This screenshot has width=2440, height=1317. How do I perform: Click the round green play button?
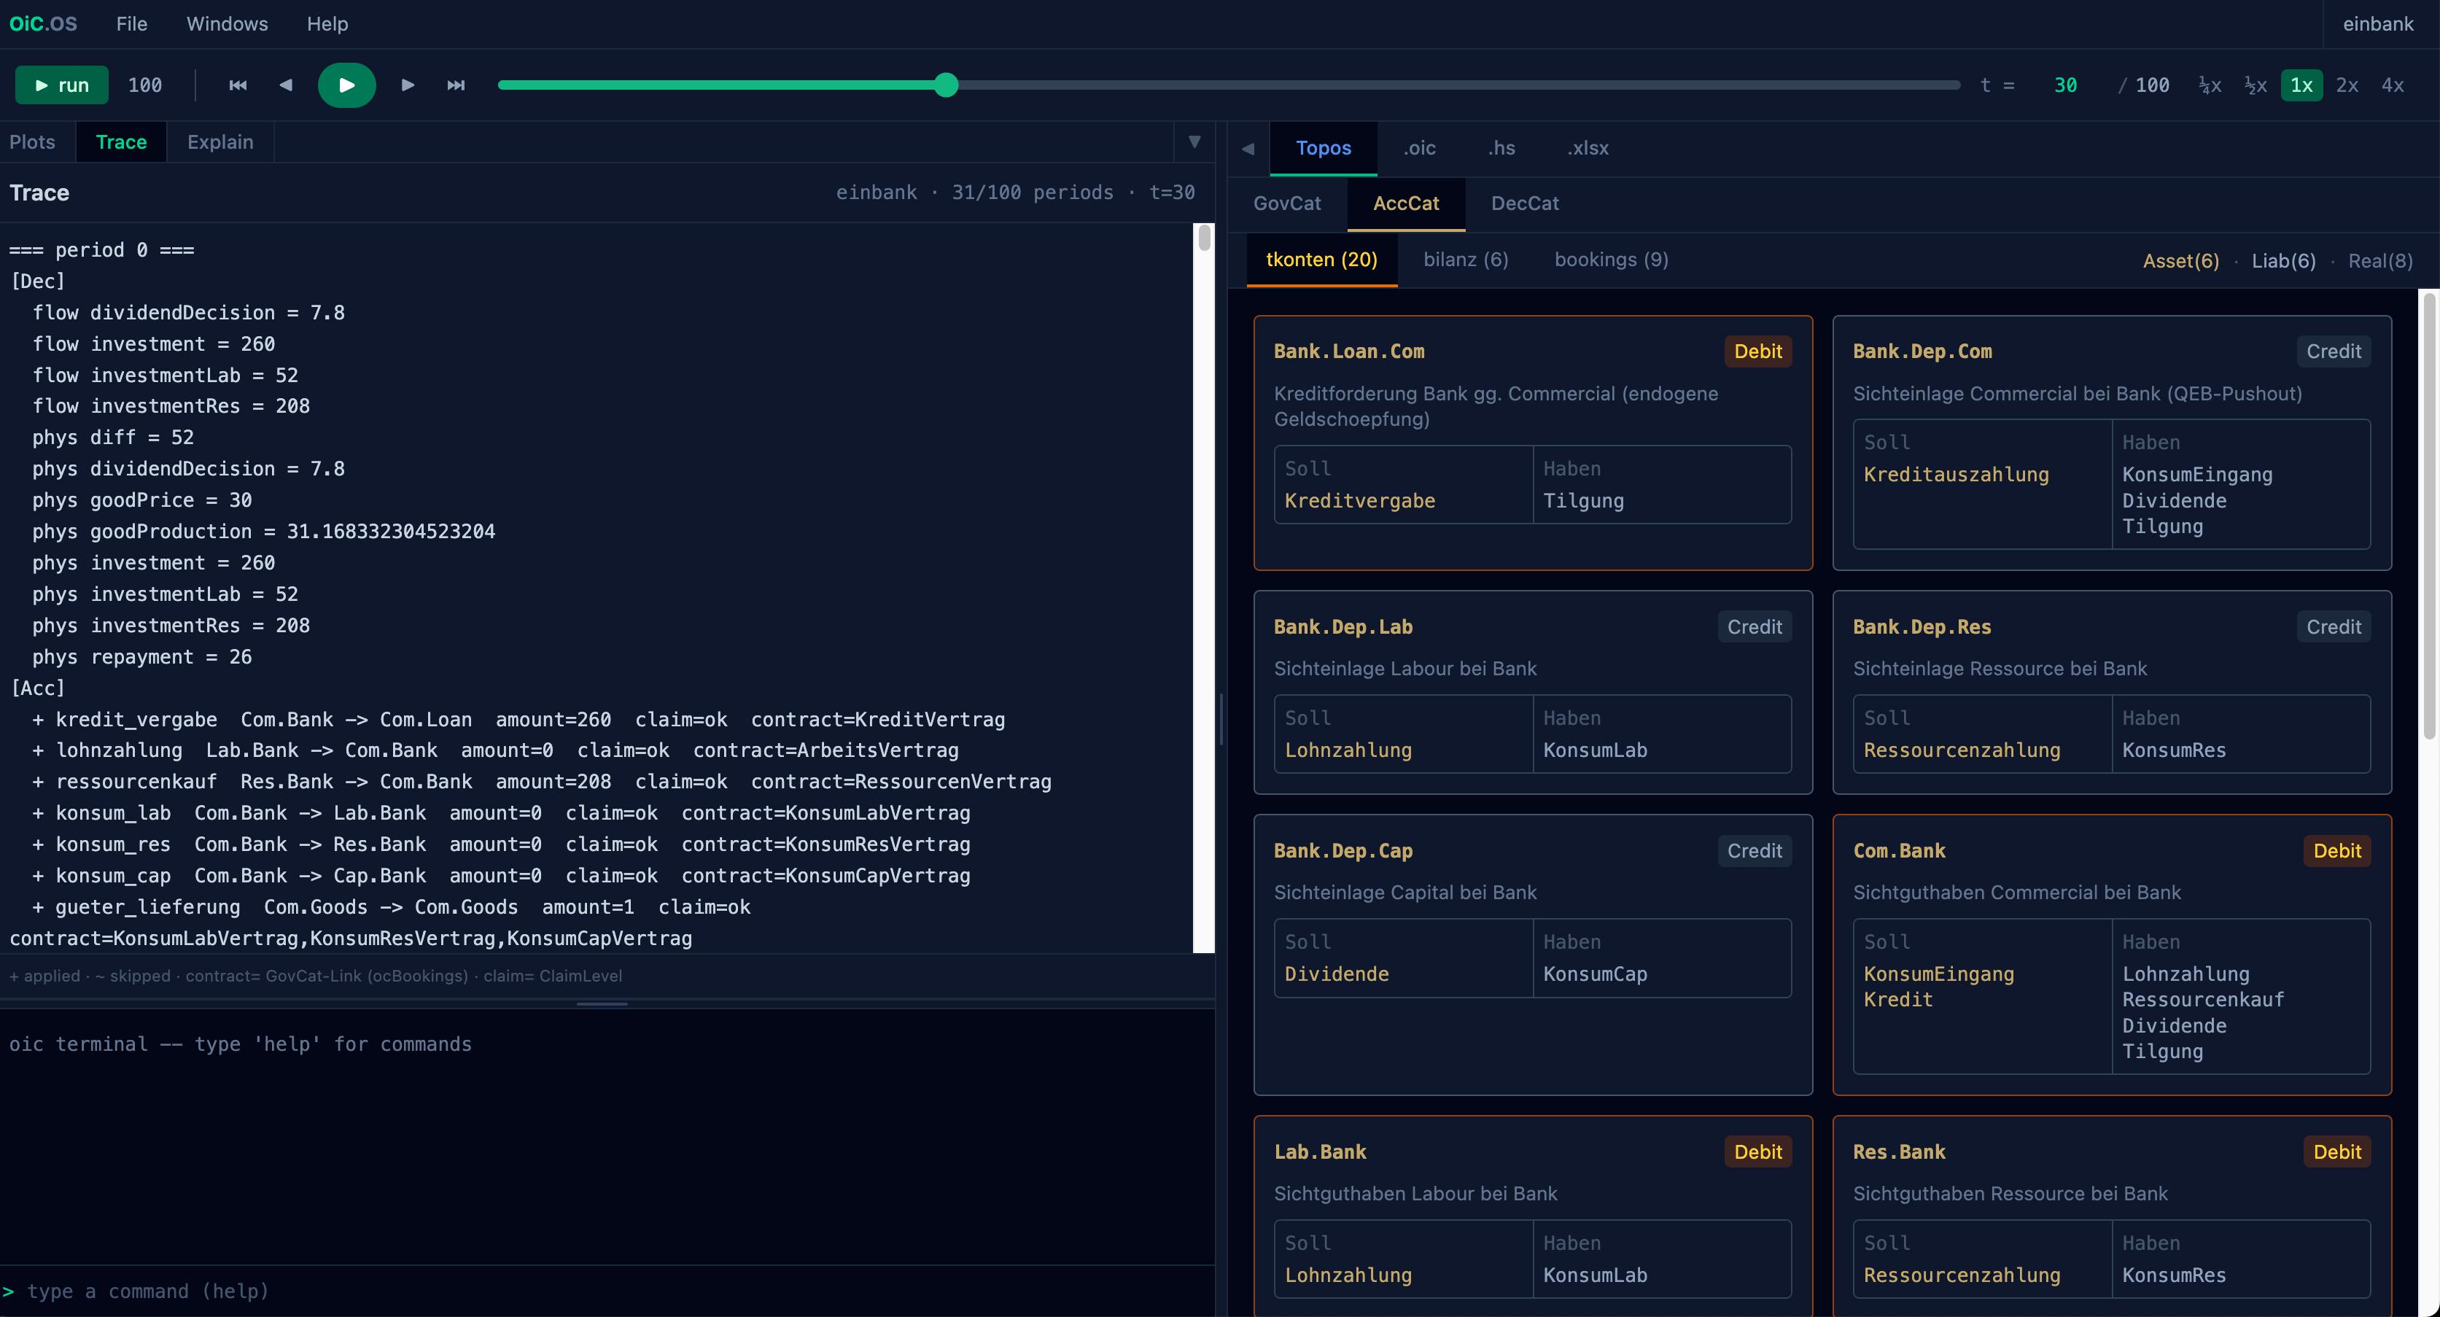click(346, 85)
